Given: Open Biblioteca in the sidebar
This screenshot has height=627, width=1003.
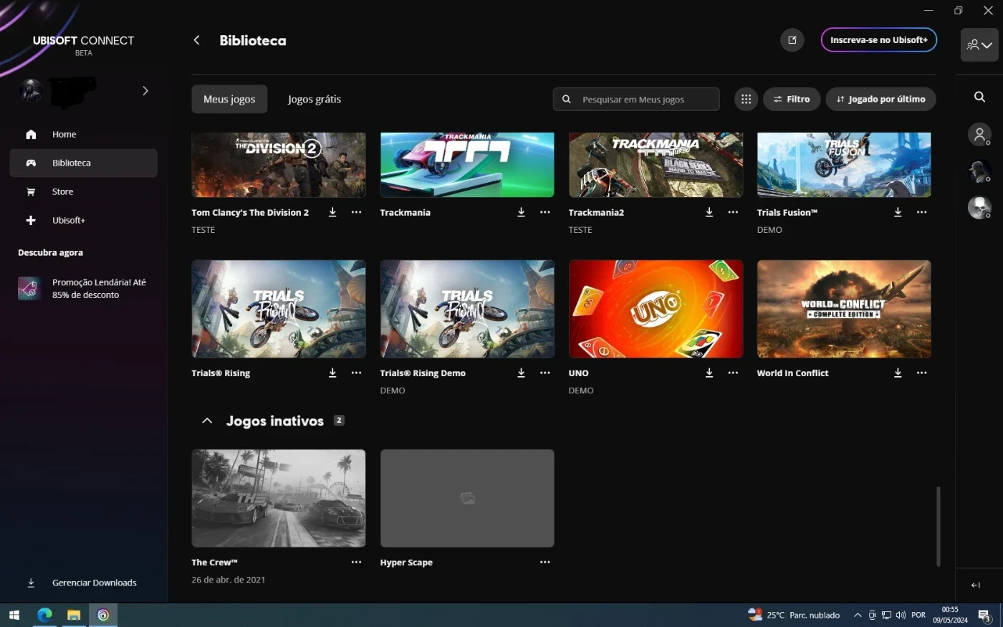Looking at the screenshot, I should click(x=83, y=163).
